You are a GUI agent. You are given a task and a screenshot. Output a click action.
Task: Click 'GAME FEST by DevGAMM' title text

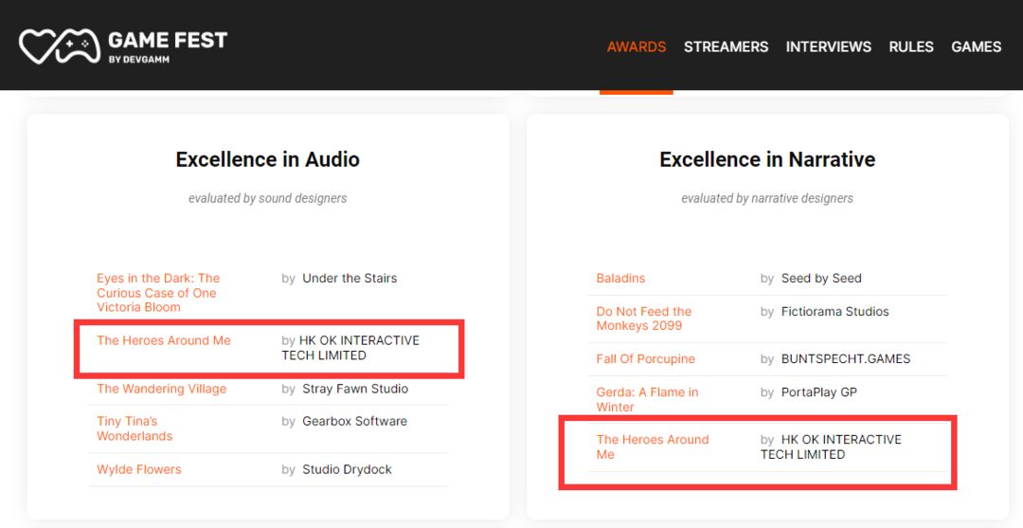[x=168, y=46]
